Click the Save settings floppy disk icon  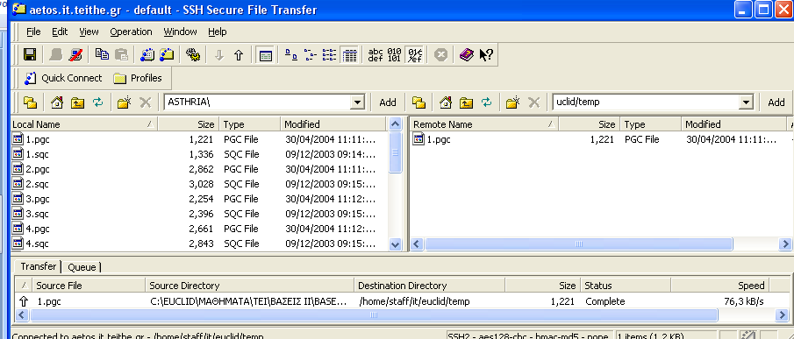point(30,55)
